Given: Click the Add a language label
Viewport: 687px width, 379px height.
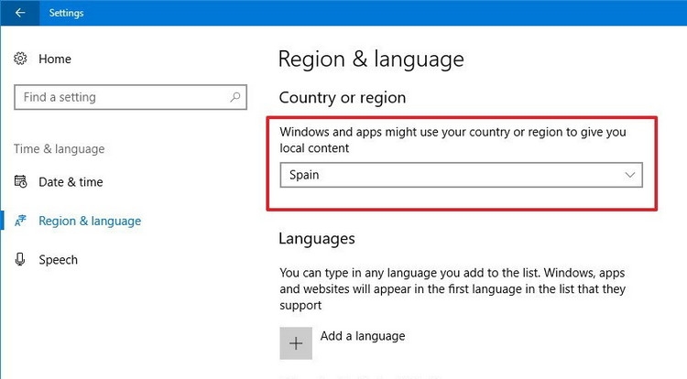Looking at the screenshot, I should pos(363,336).
